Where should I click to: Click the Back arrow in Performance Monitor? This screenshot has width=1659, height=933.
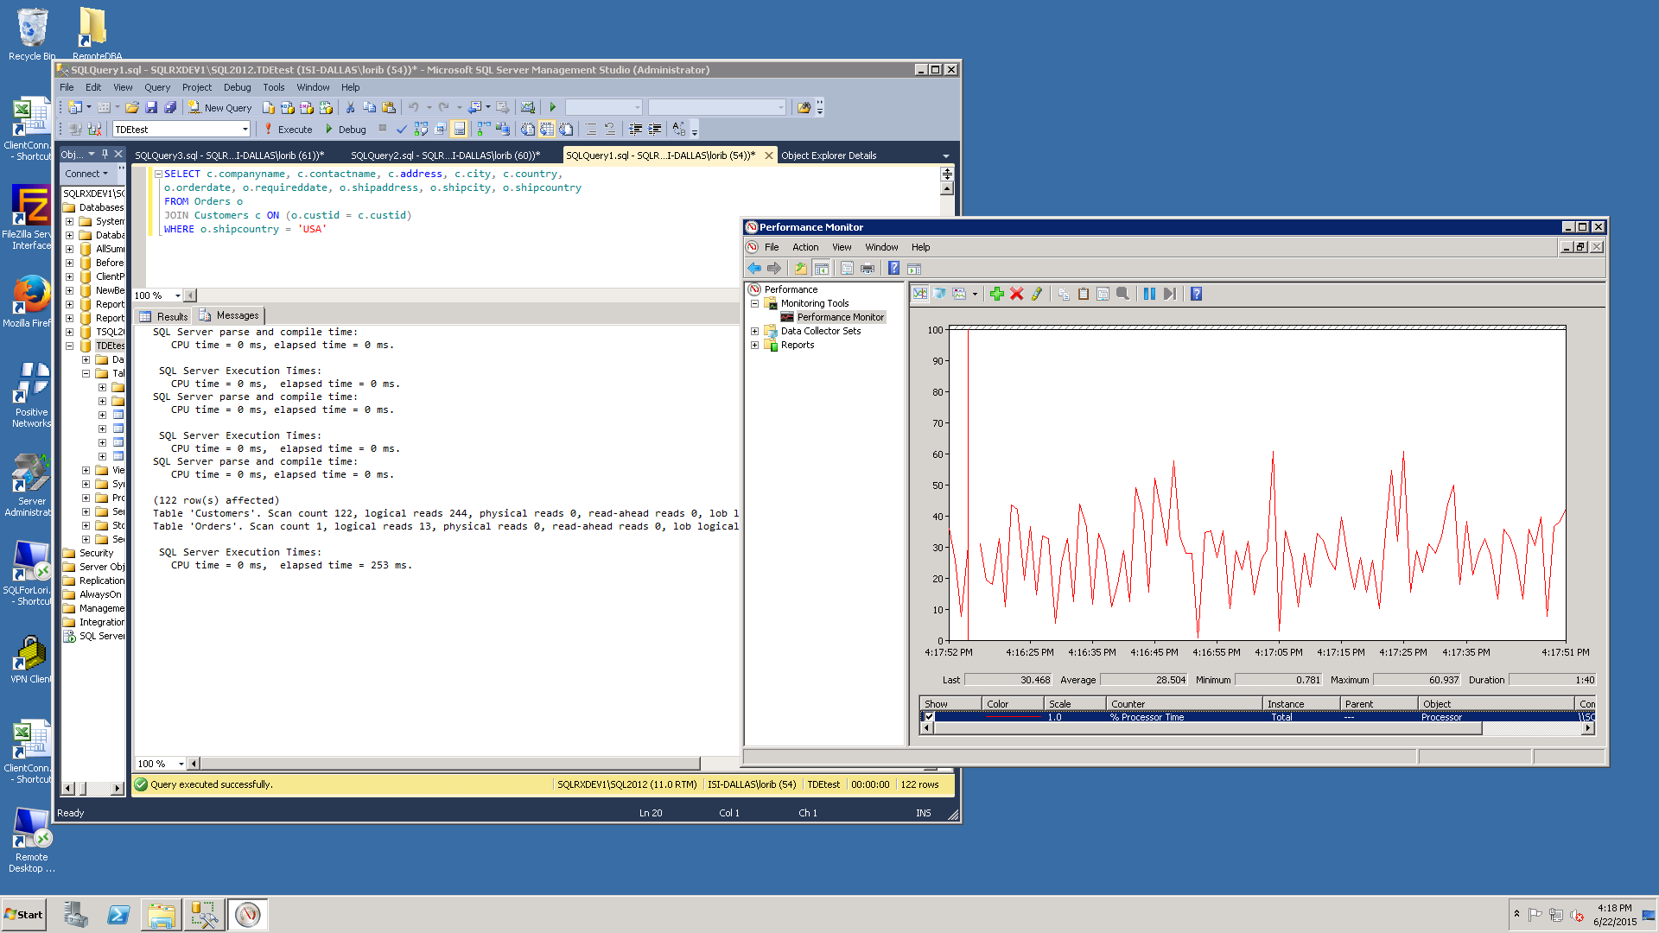click(754, 269)
